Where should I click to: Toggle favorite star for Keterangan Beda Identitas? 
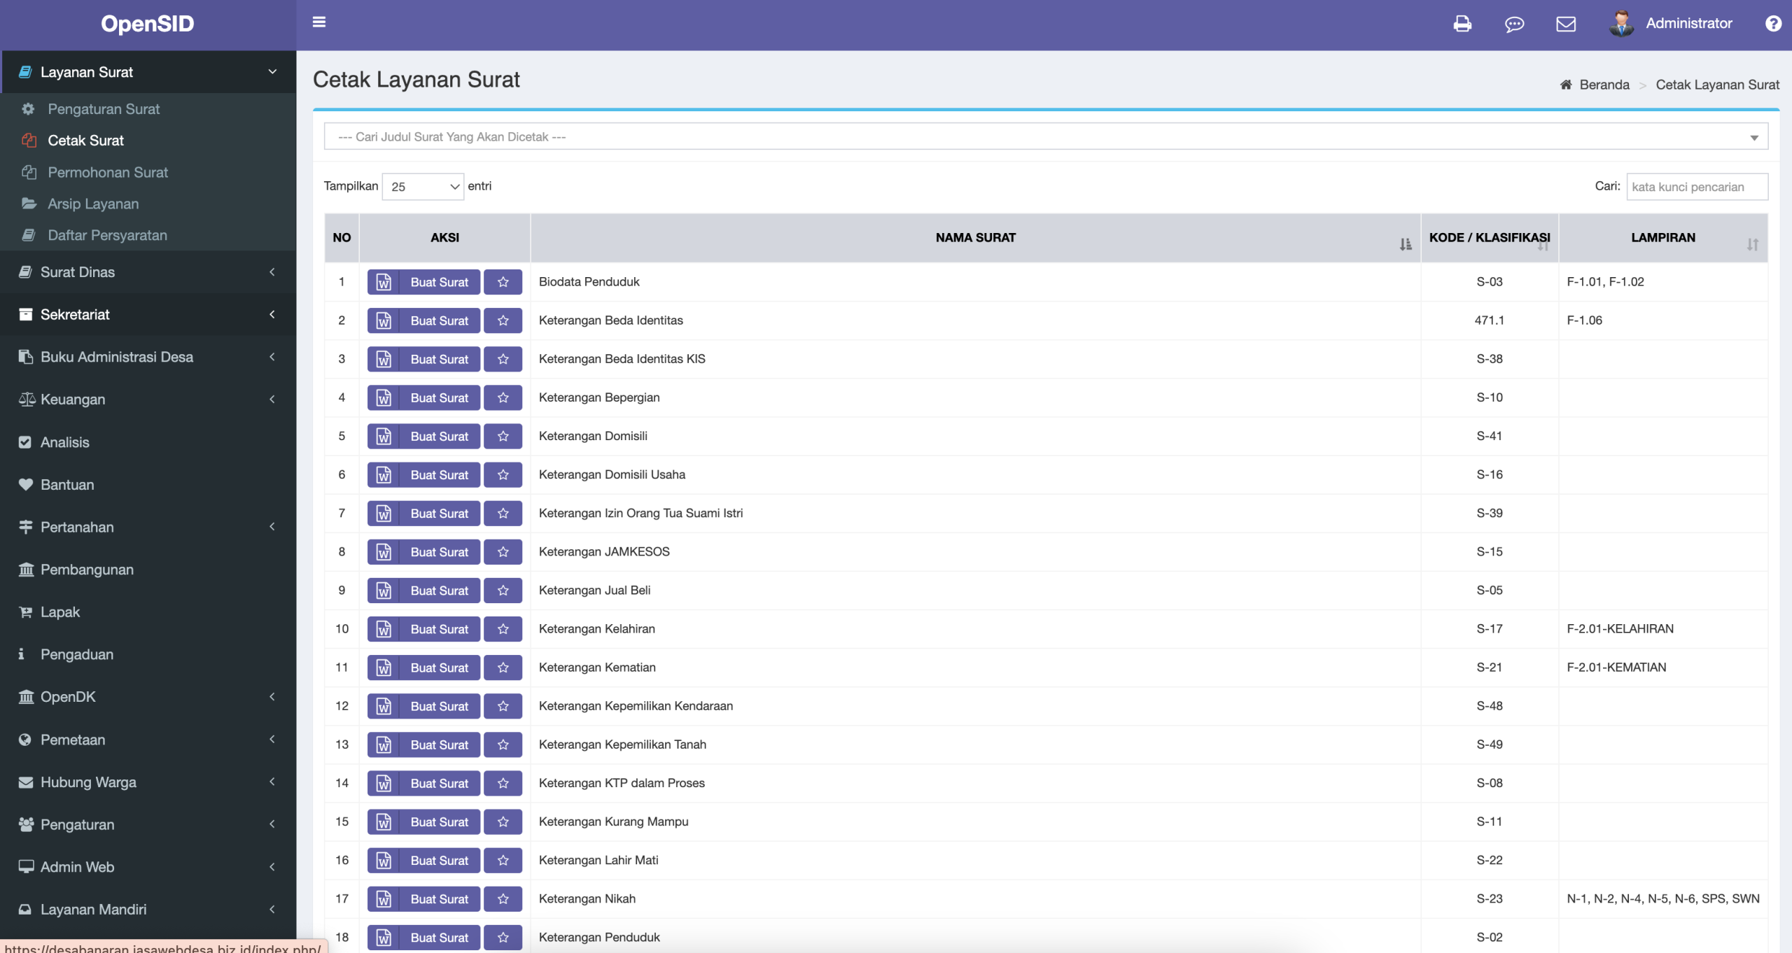coord(503,320)
